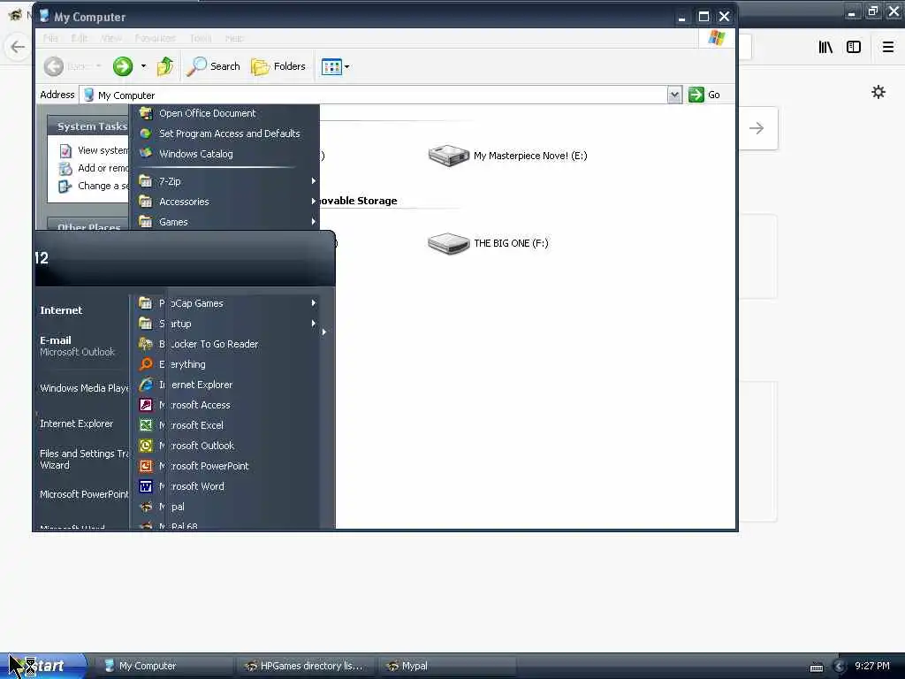Click the browser back arrow button

[x=18, y=47]
